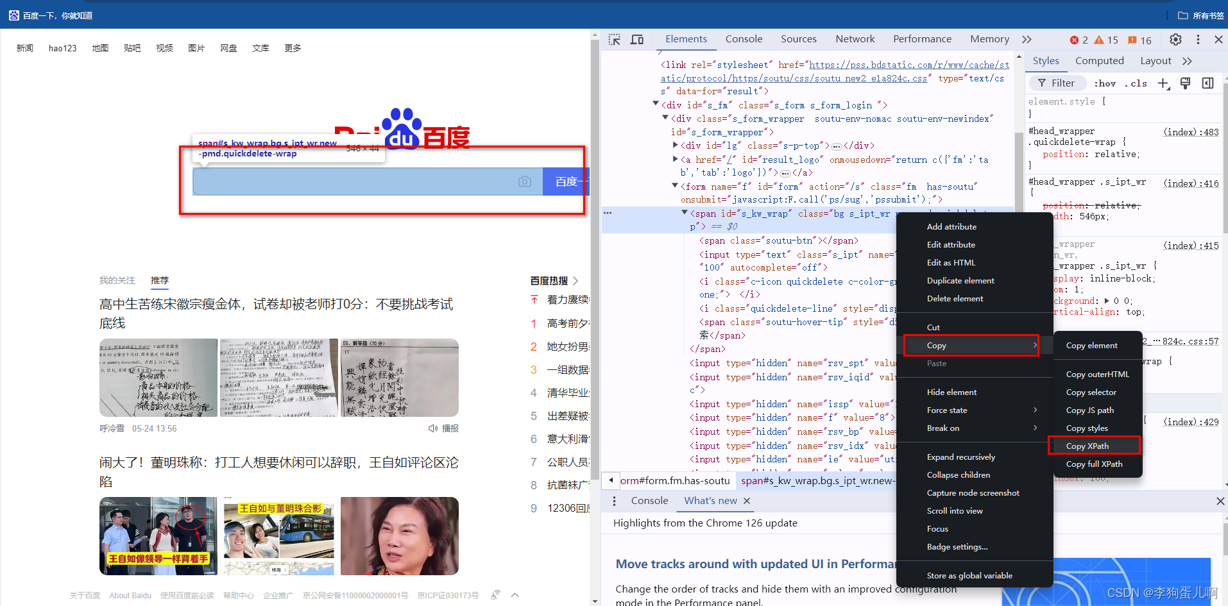Open the 贴吧 link

(132, 48)
